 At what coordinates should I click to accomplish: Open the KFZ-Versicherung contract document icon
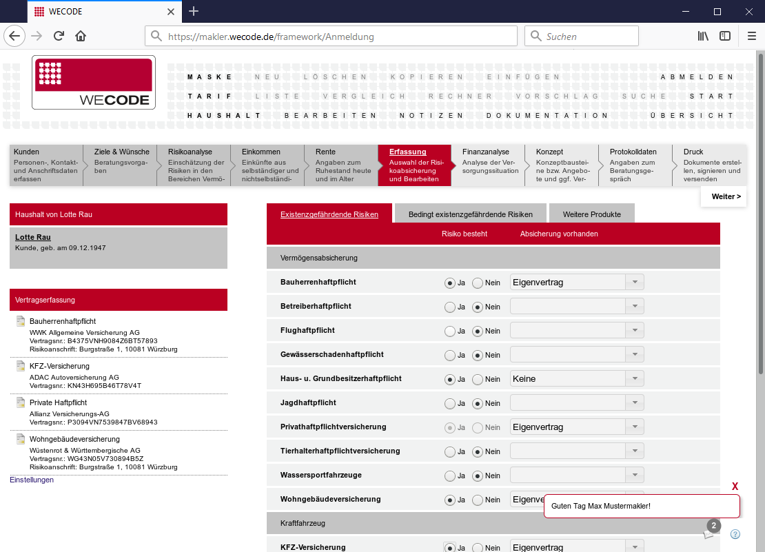pyautogui.click(x=21, y=366)
